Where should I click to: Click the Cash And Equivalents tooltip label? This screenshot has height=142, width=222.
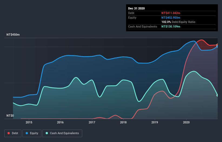coord(143,26)
